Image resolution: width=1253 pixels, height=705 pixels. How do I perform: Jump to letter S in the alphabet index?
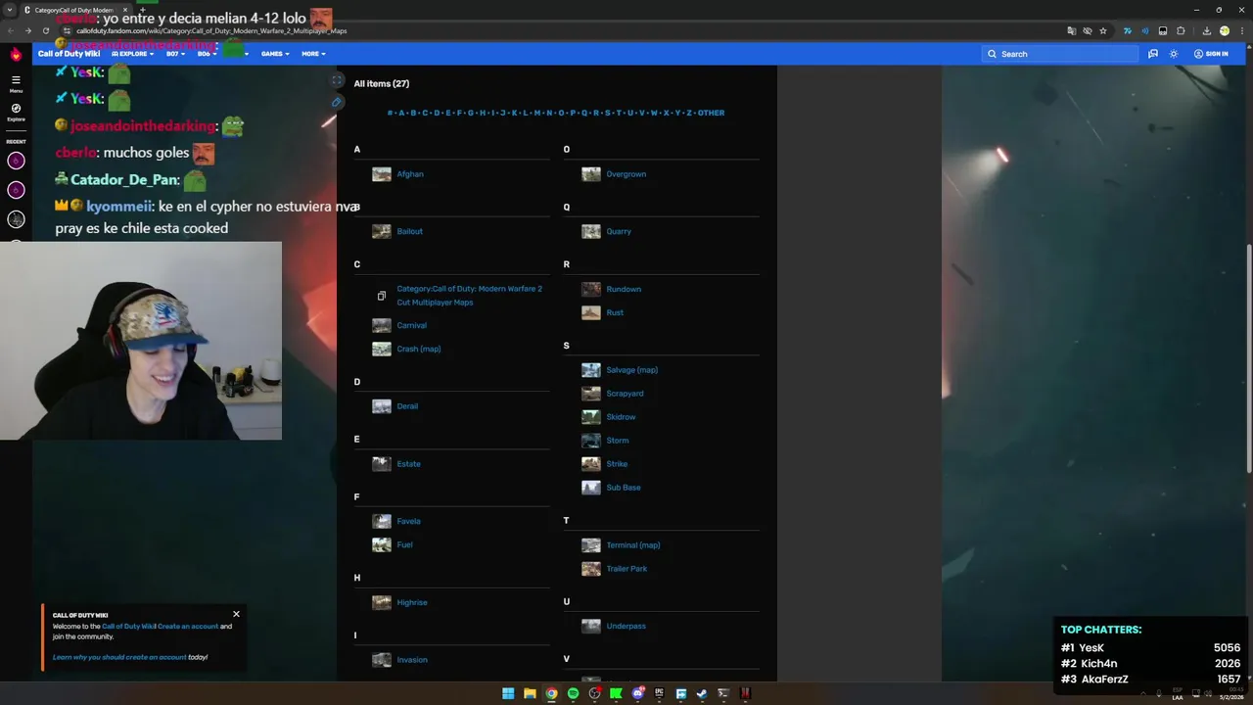tap(607, 113)
